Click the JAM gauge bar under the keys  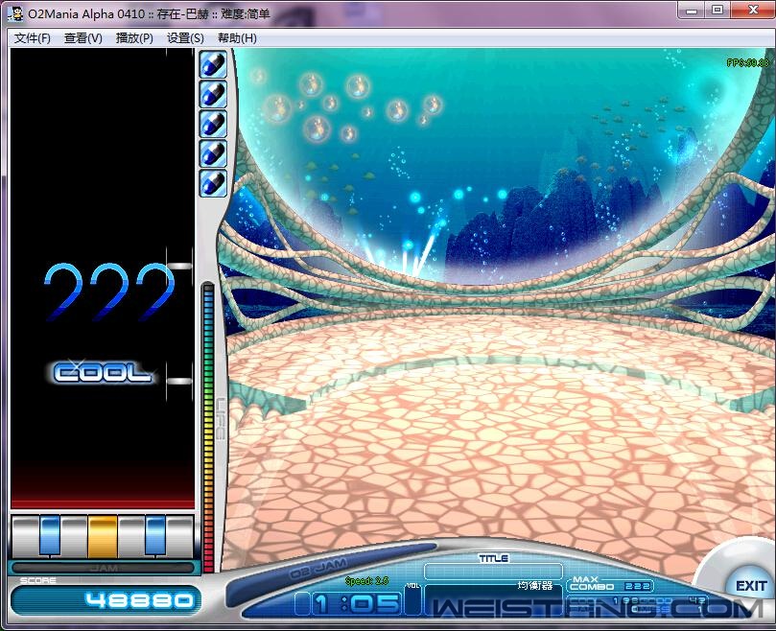coord(103,568)
